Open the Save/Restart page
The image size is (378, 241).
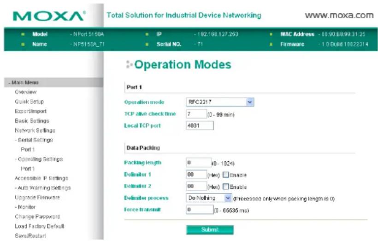[x=30, y=235]
